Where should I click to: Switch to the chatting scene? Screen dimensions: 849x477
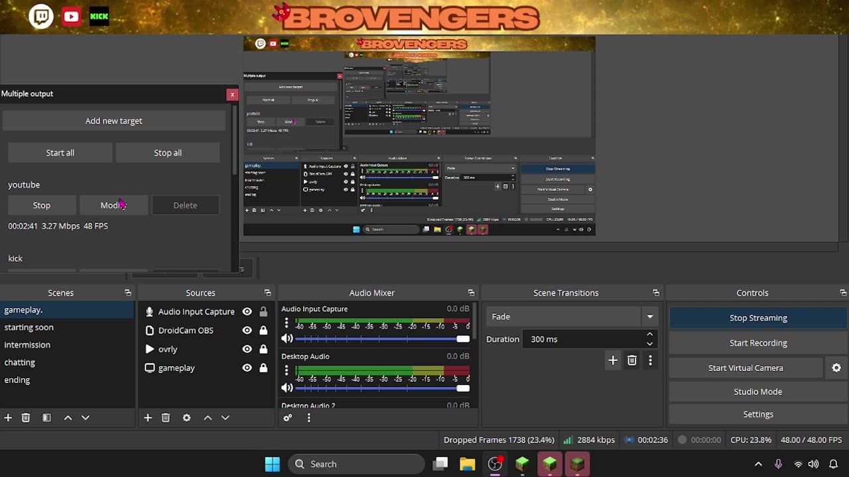pyautogui.click(x=20, y=362)
